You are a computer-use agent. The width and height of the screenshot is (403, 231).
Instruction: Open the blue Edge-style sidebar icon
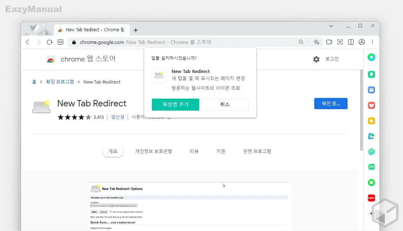coord(371,136)
